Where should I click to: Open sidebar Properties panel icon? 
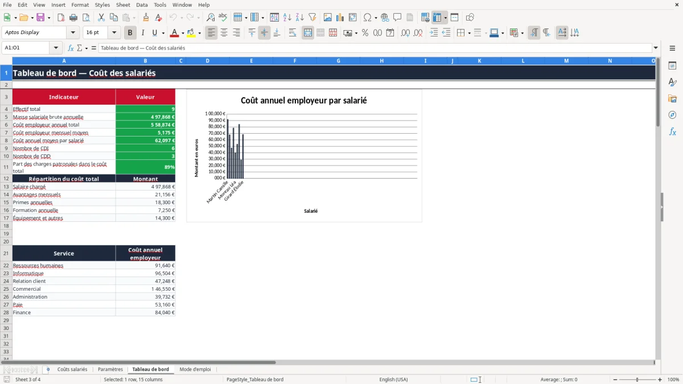coord(672,66)
